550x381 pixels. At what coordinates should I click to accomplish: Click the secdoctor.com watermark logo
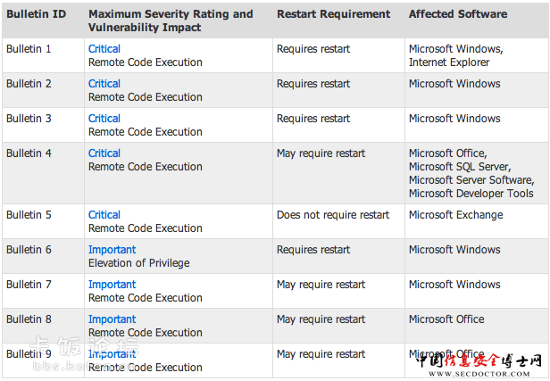coord(479,365)
